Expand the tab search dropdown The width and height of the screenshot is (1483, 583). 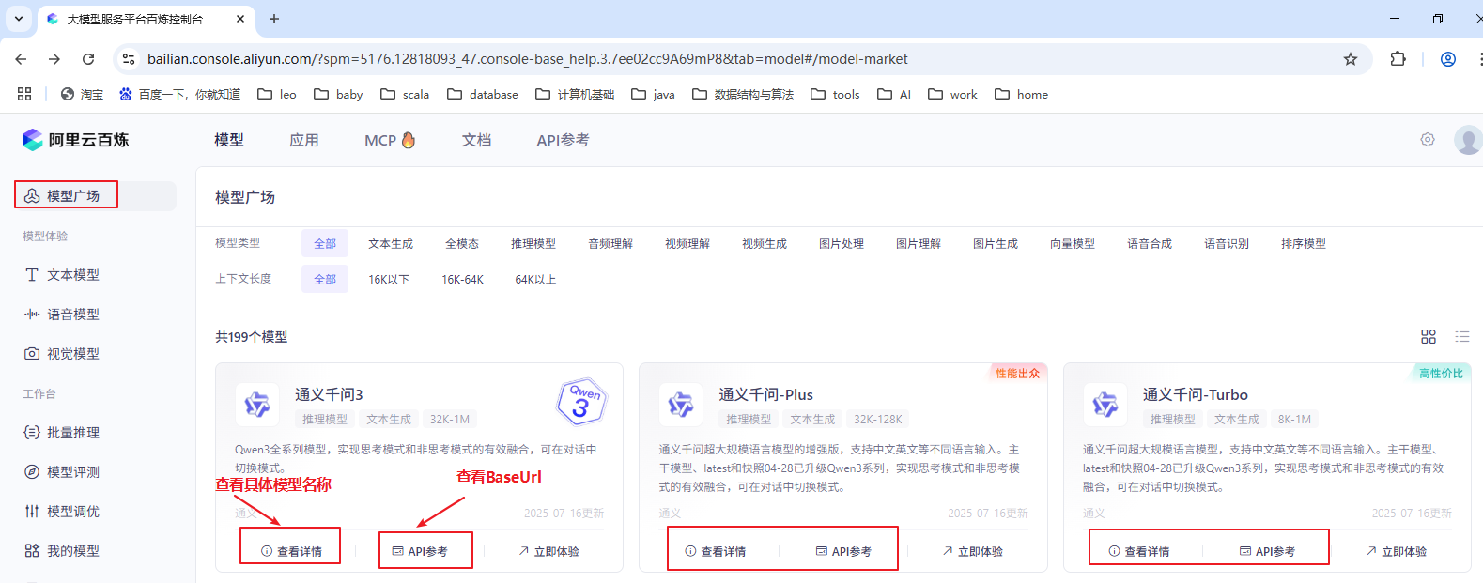coord(18,19)
